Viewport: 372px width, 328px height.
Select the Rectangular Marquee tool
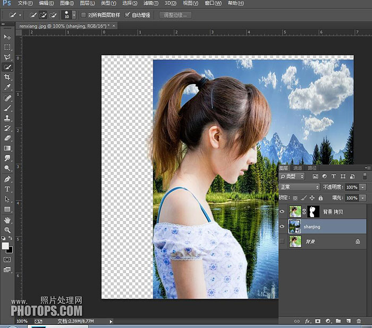7,47
